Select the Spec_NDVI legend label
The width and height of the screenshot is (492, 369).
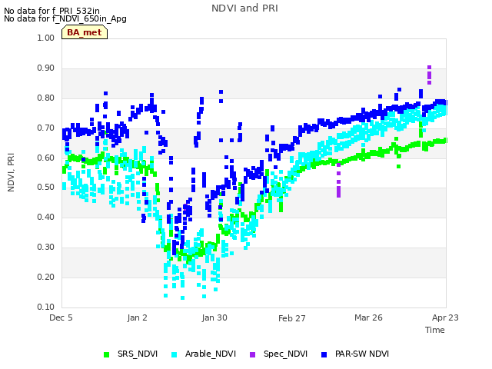click(285, 354)
